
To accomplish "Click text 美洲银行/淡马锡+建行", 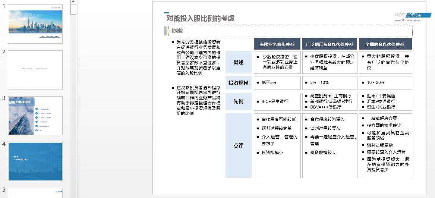I will [x=331, y=101].
